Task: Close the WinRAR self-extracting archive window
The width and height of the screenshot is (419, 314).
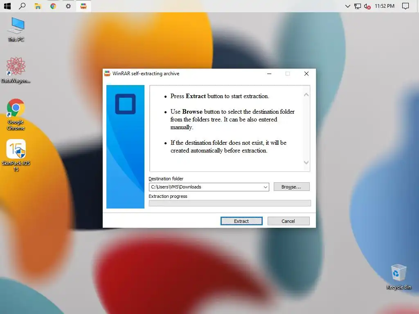Action: 306,74
